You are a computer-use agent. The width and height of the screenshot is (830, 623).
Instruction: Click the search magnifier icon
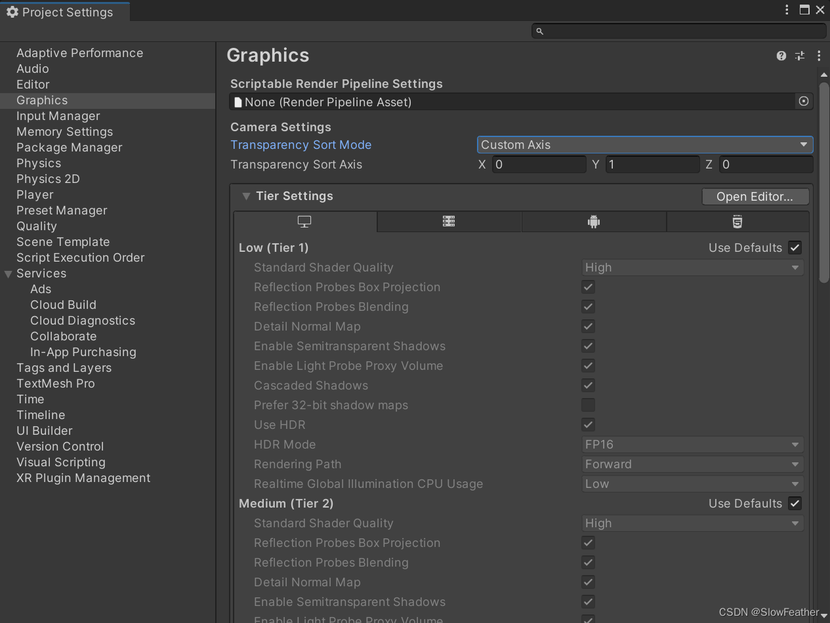[539, 31]
